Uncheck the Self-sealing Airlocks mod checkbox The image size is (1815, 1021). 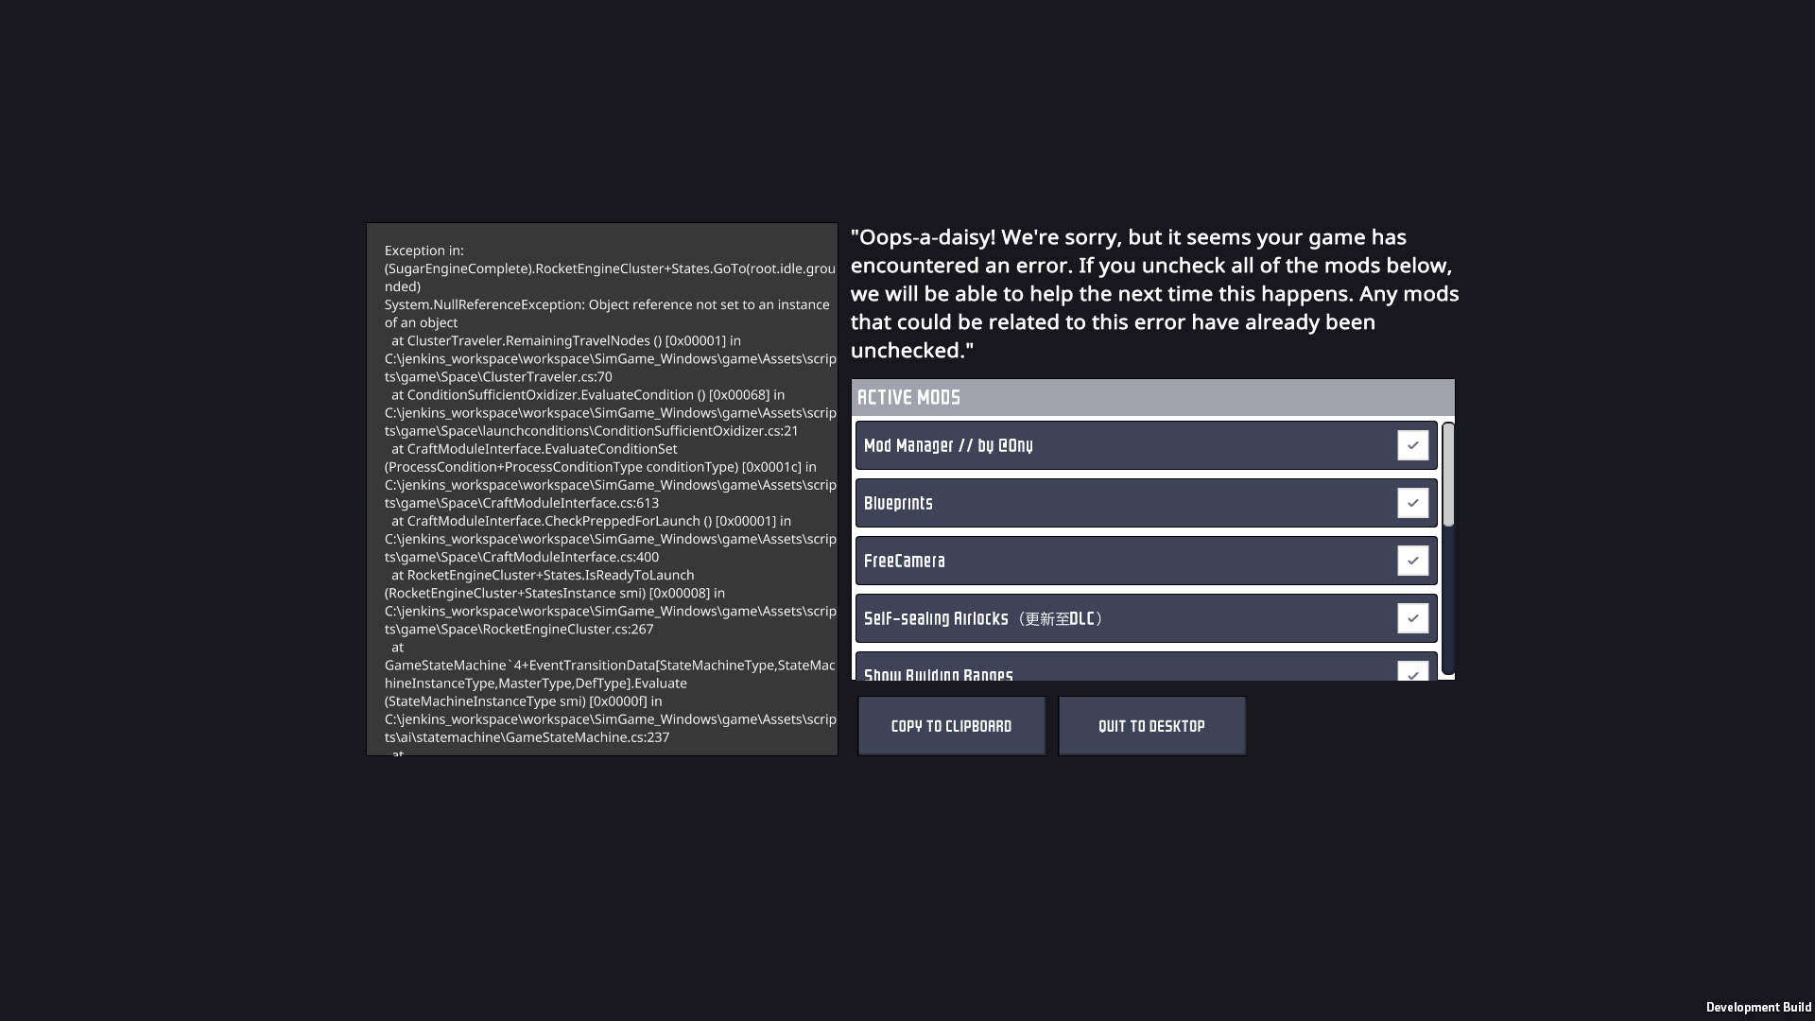click(1412, 618)
